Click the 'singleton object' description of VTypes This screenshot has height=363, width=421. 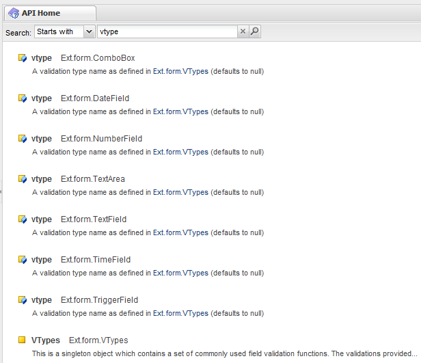coord(224,353)
